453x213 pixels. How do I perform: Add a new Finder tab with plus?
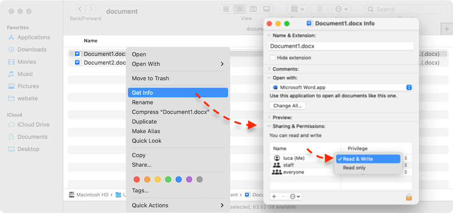click(447, 29)
